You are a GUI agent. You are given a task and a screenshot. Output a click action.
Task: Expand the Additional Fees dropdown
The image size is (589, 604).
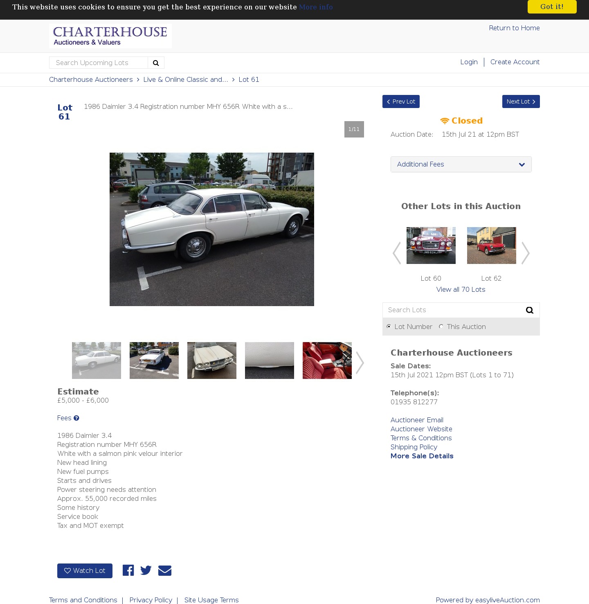point(461,164)
